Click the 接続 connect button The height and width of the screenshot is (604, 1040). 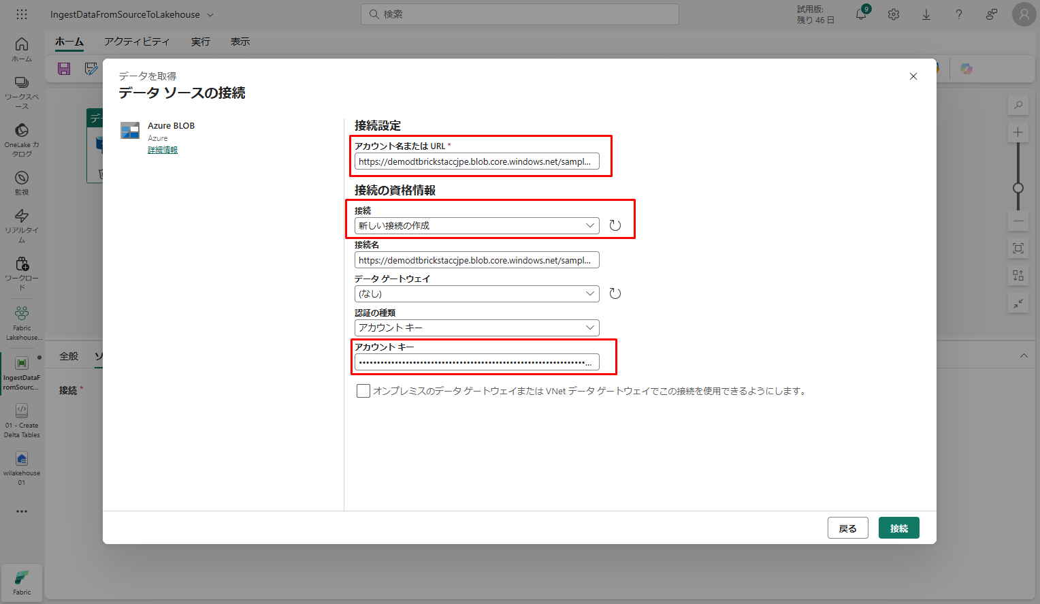[x=899, y=528]
